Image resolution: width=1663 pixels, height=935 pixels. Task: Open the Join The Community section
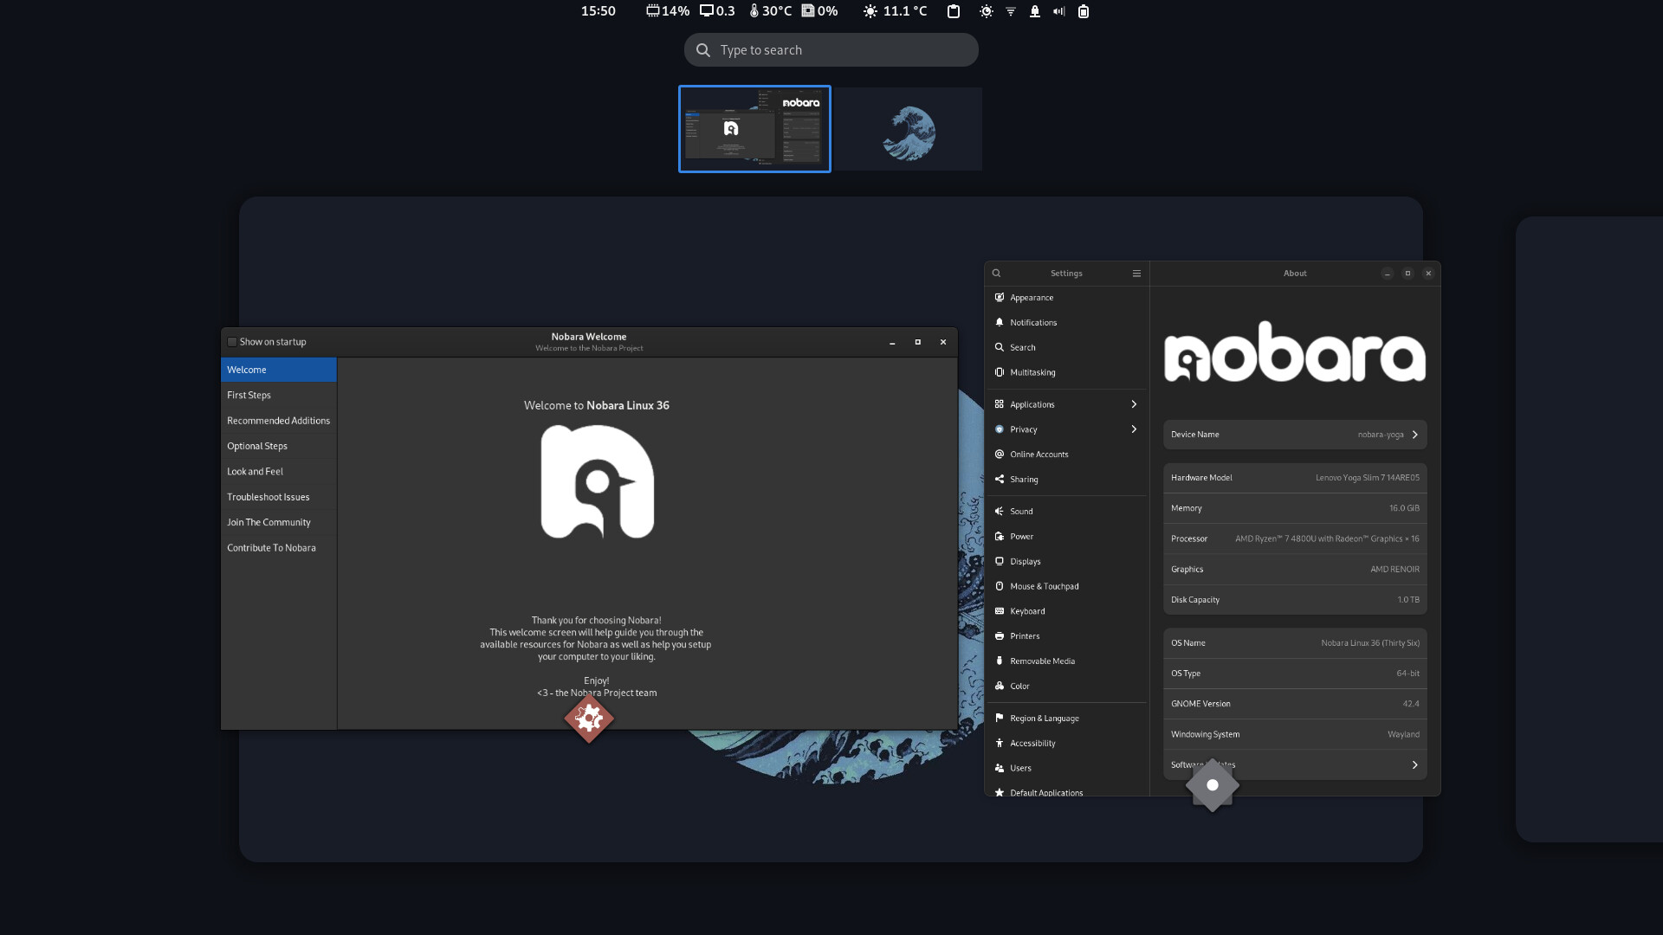[279, 522]
